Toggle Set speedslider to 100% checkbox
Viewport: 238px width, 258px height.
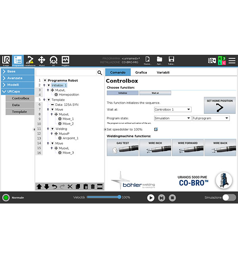click(x=156, y=129)
